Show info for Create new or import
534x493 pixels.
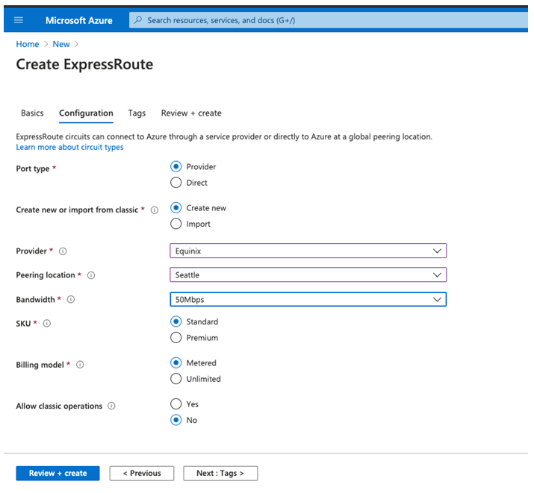[155, 210]
